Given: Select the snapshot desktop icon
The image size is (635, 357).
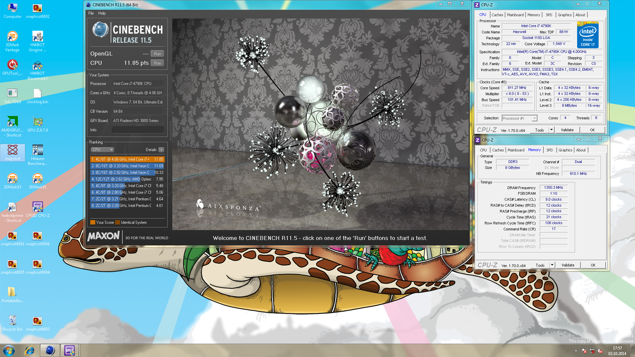Looking at the screenshot, I should (x=13, y=153).
